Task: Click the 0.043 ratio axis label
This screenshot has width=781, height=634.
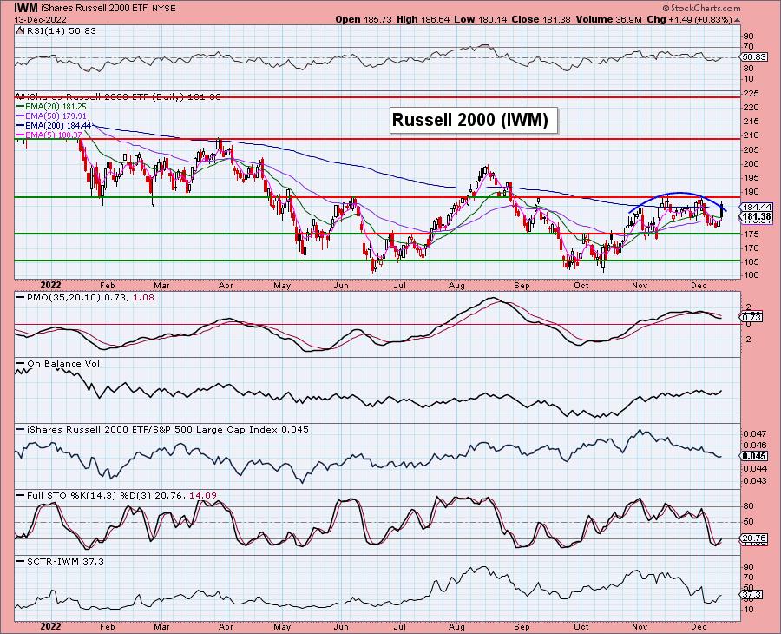Action: pos(755,481)
